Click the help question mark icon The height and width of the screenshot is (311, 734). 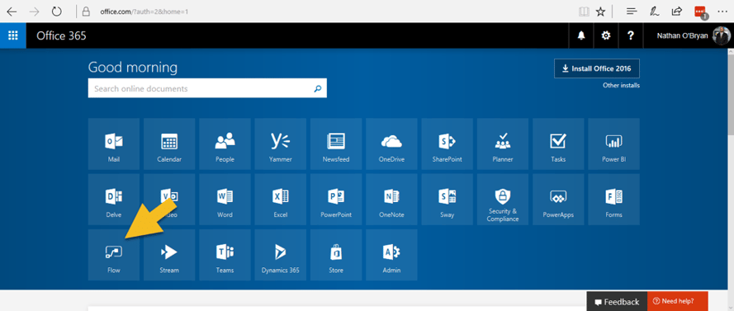pos(631,35)
